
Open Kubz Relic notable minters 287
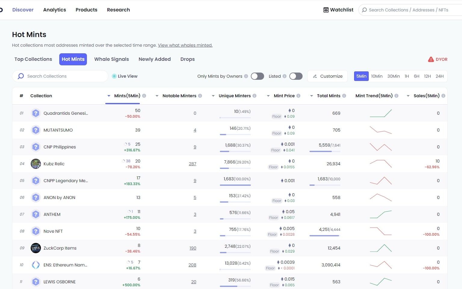click(192, 164)
